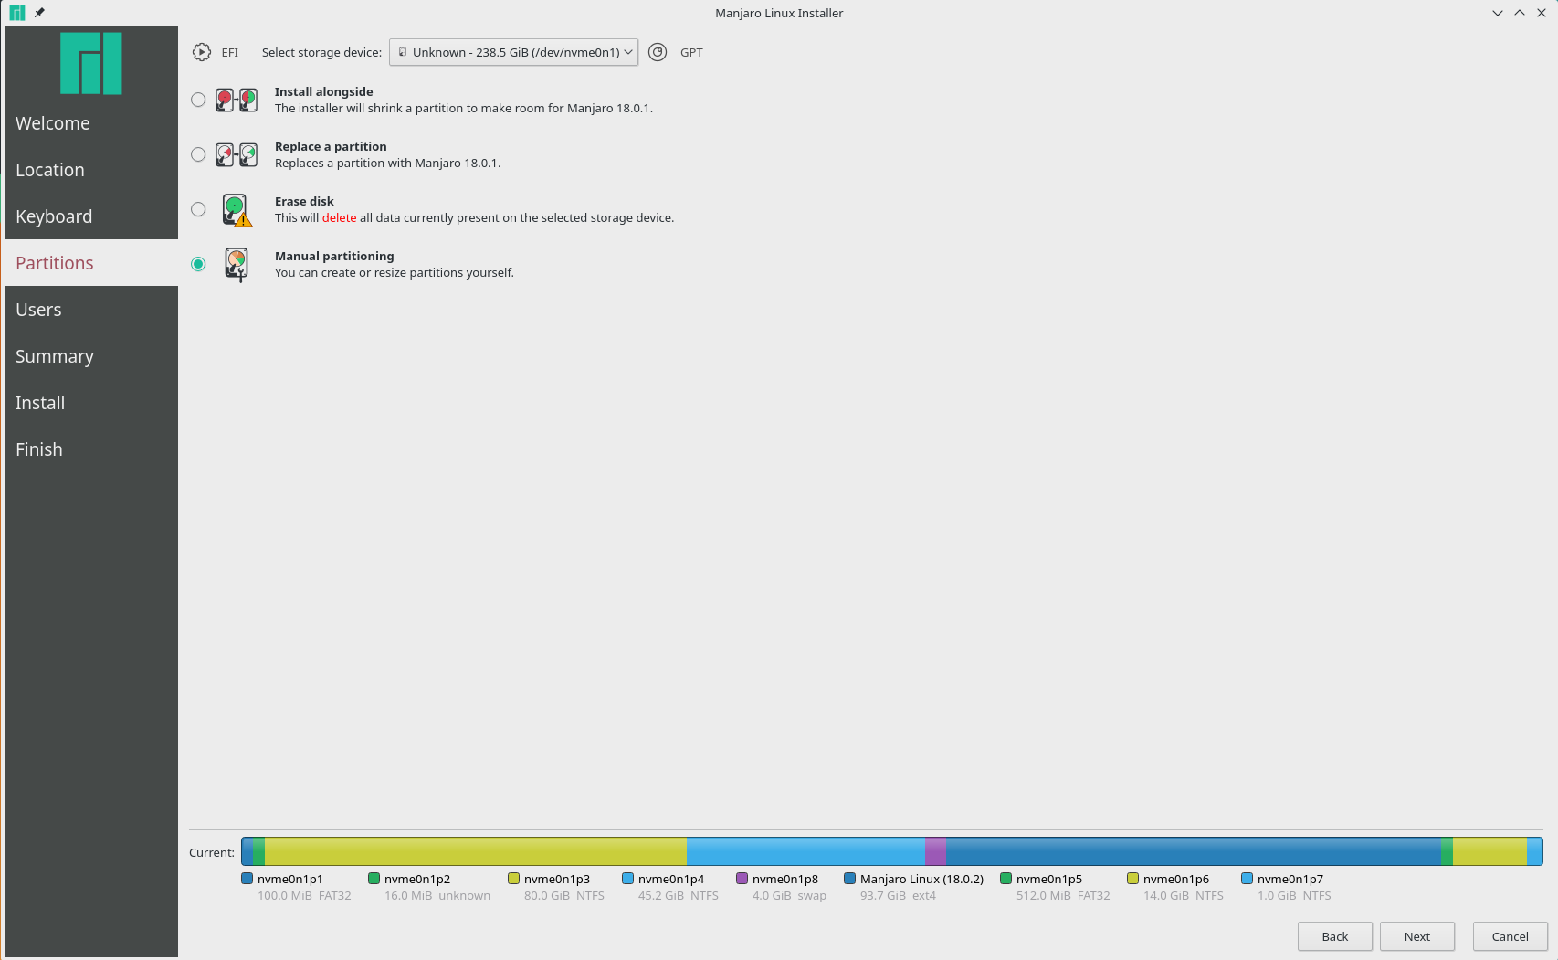Screen dimensions: 1558x960
Task: Cancel the installer
Action: (1511, 936)
